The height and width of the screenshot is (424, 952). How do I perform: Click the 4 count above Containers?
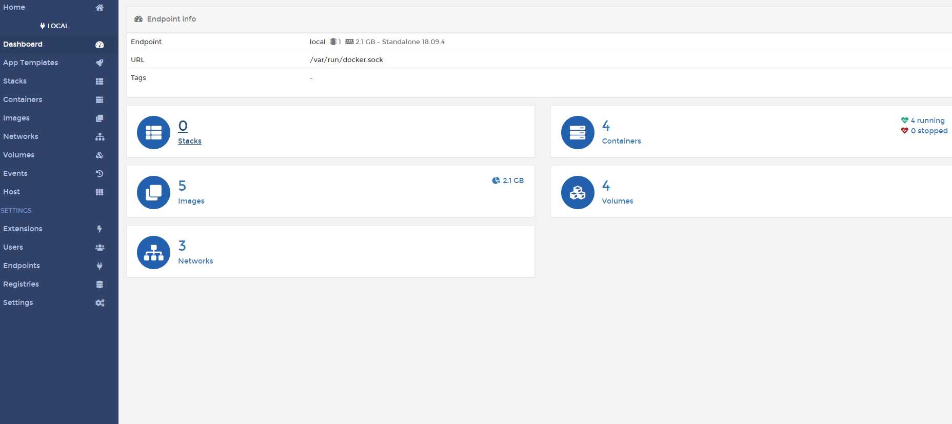pyautogui.click(x=606, y=126)
